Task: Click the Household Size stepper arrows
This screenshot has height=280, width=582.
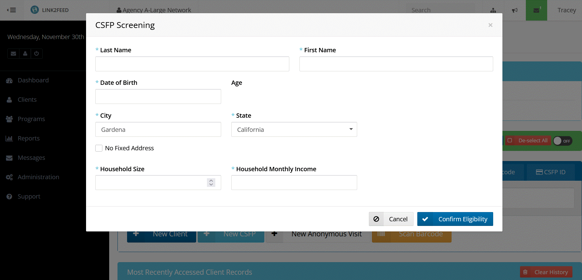Action: 211,183
